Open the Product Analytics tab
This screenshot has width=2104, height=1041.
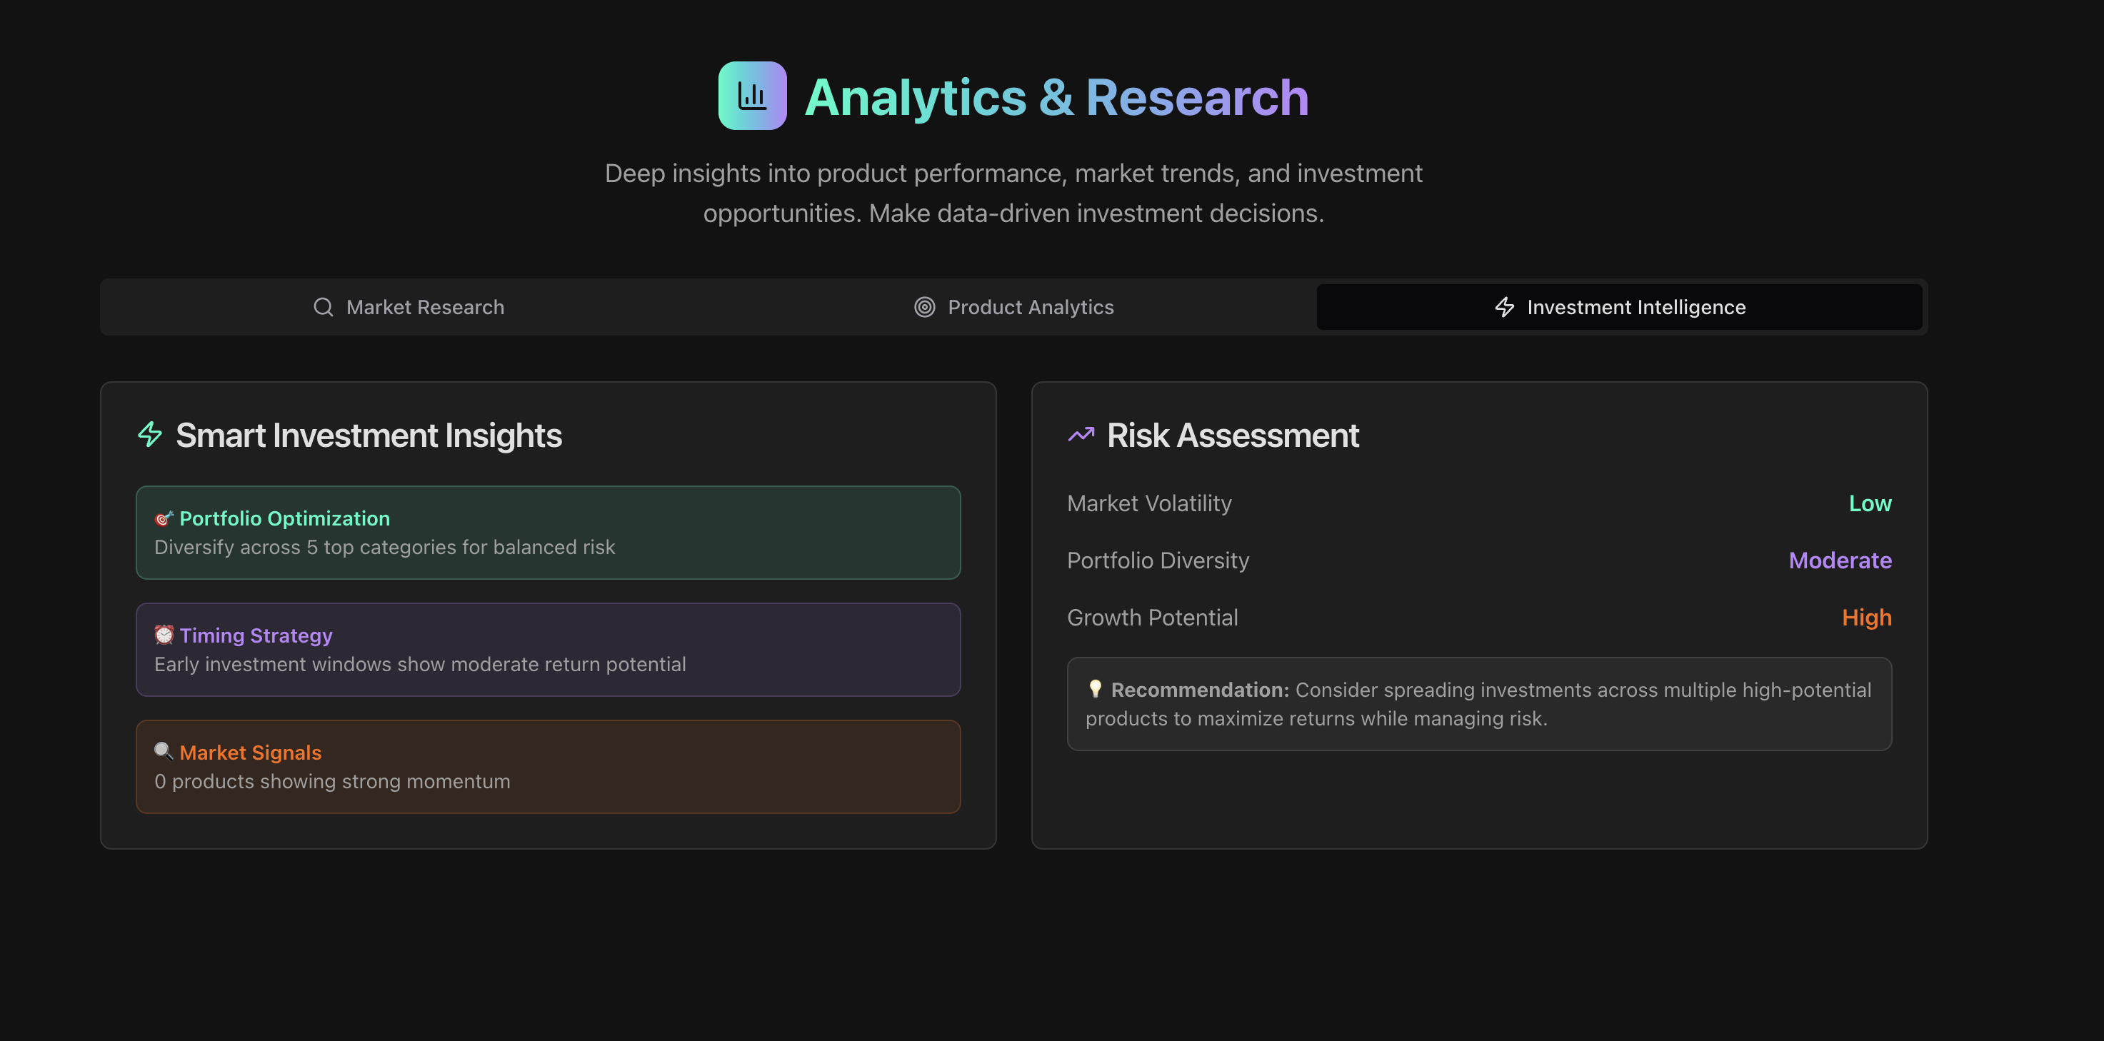click(x=1013, y=307)
